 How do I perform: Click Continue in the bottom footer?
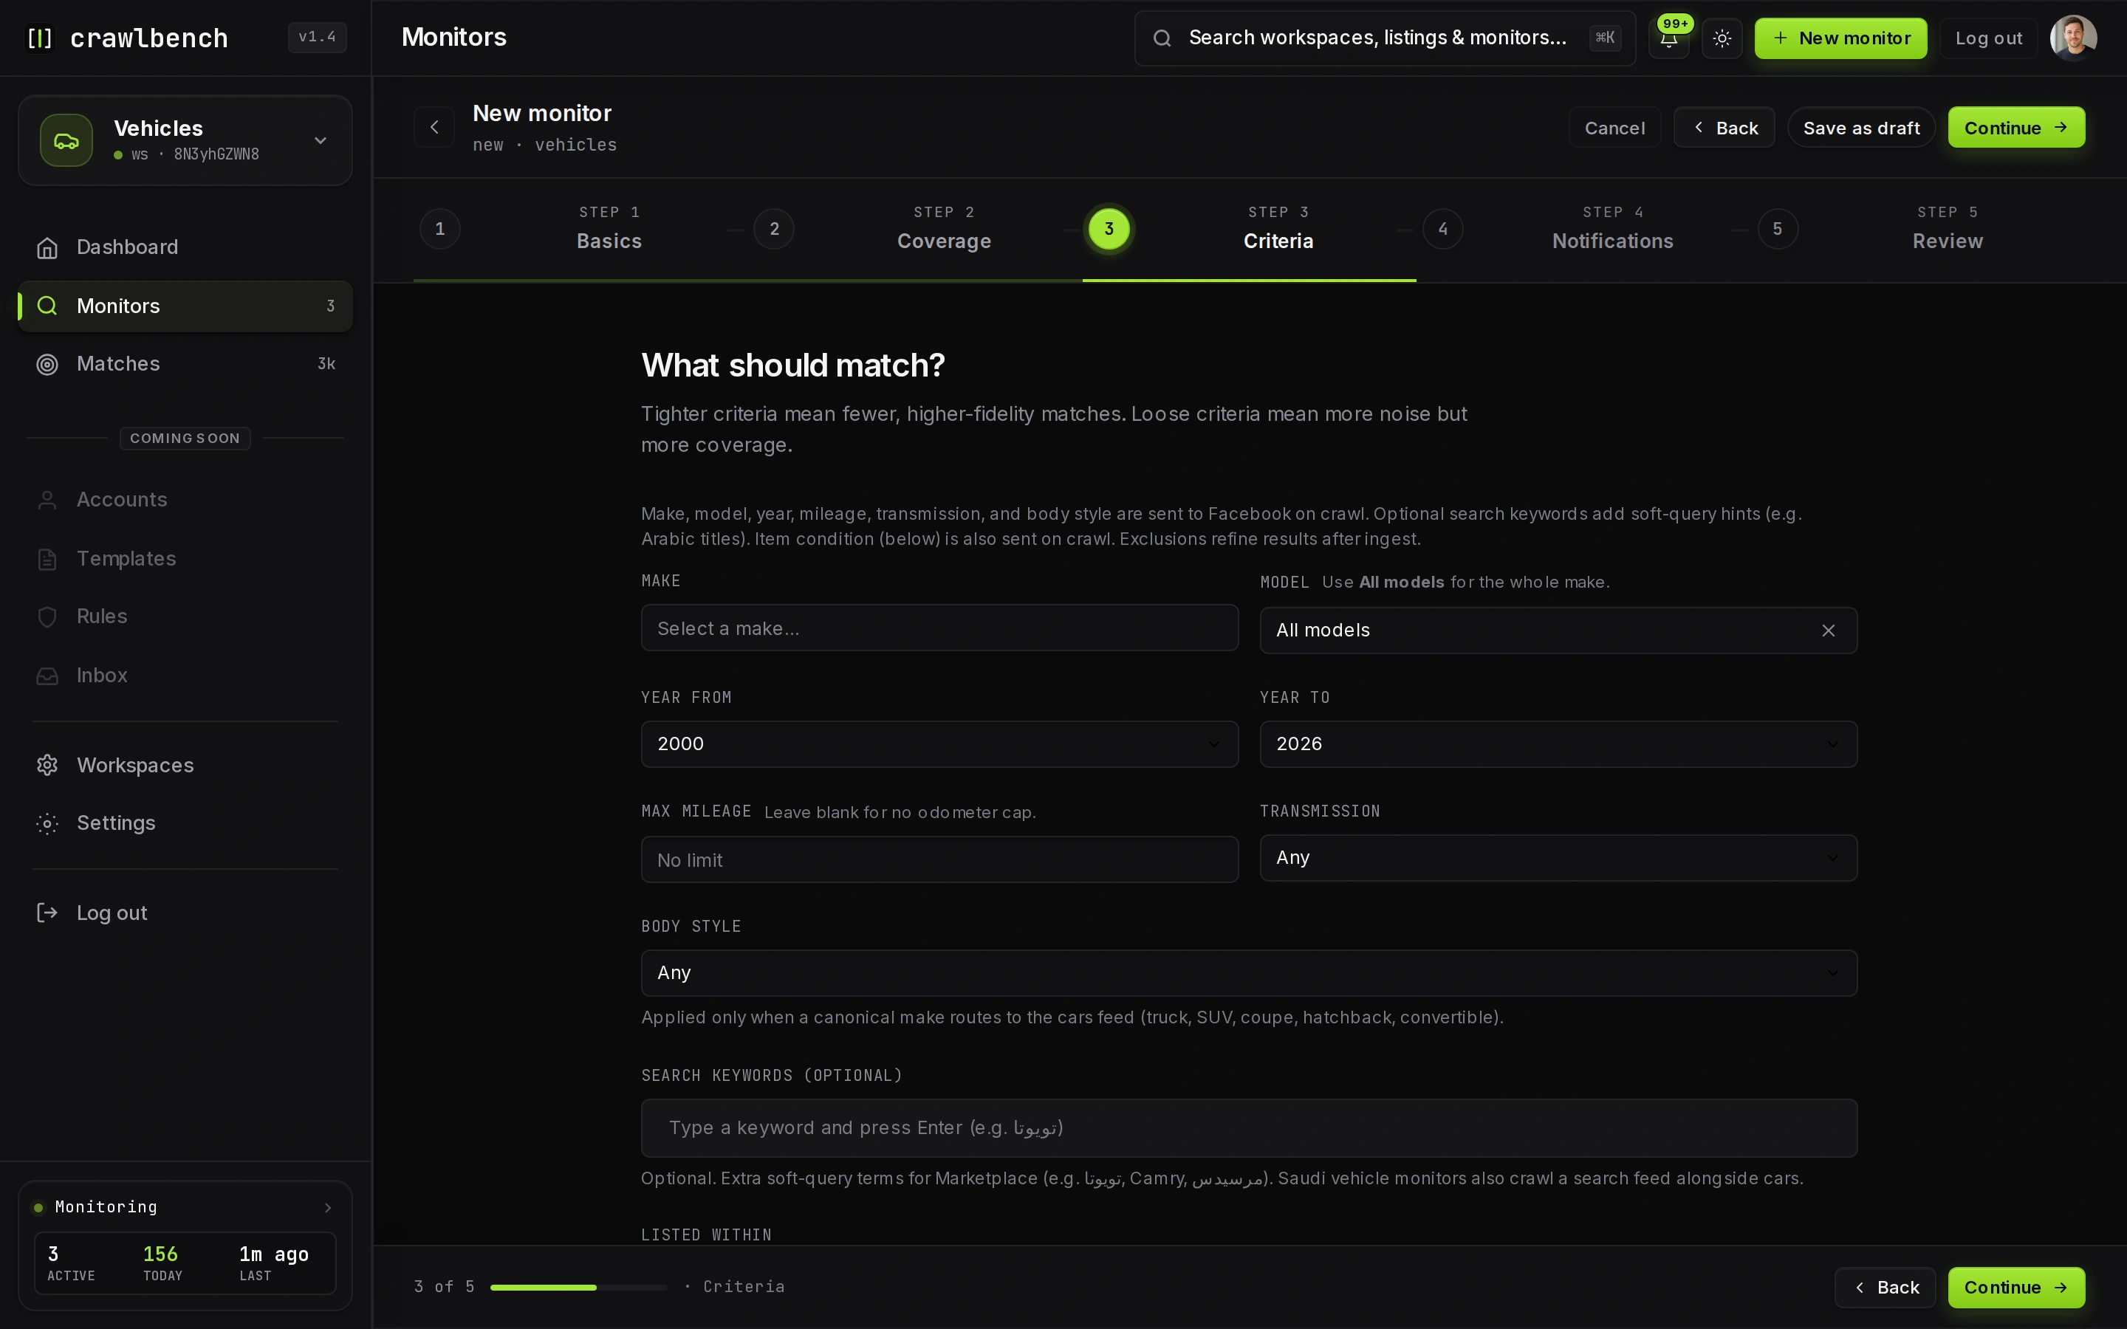2016,1287
